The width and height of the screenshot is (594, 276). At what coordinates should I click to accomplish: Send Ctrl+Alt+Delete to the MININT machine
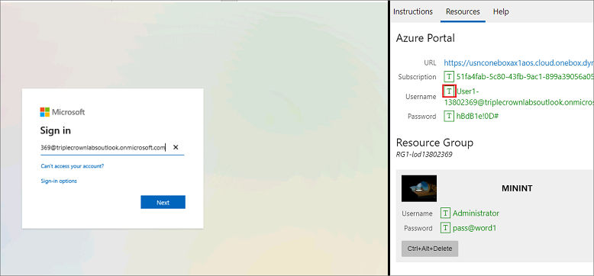pos(430,249)
